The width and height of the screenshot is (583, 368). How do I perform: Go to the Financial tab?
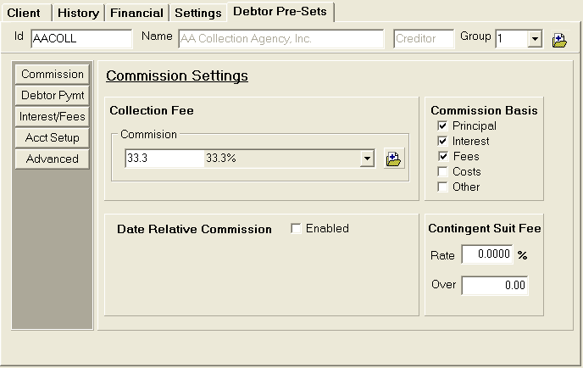136,13
